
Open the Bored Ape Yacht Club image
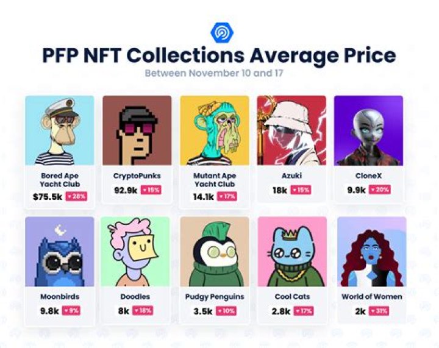tap(60, 130)
